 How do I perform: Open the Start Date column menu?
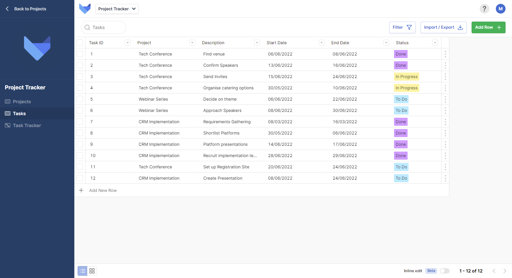(x=322, y=43)
